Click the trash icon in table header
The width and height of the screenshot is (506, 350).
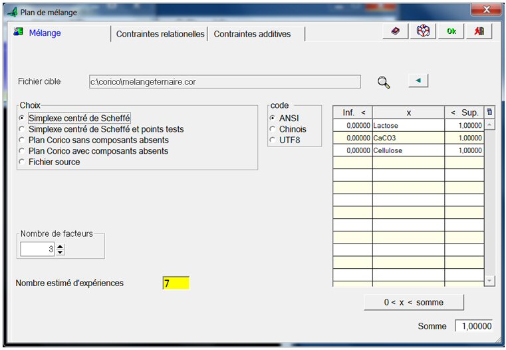coord(490,112)
